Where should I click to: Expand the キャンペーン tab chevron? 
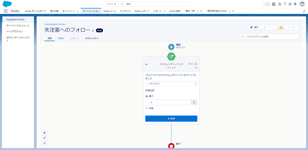(x=78, y=11)
